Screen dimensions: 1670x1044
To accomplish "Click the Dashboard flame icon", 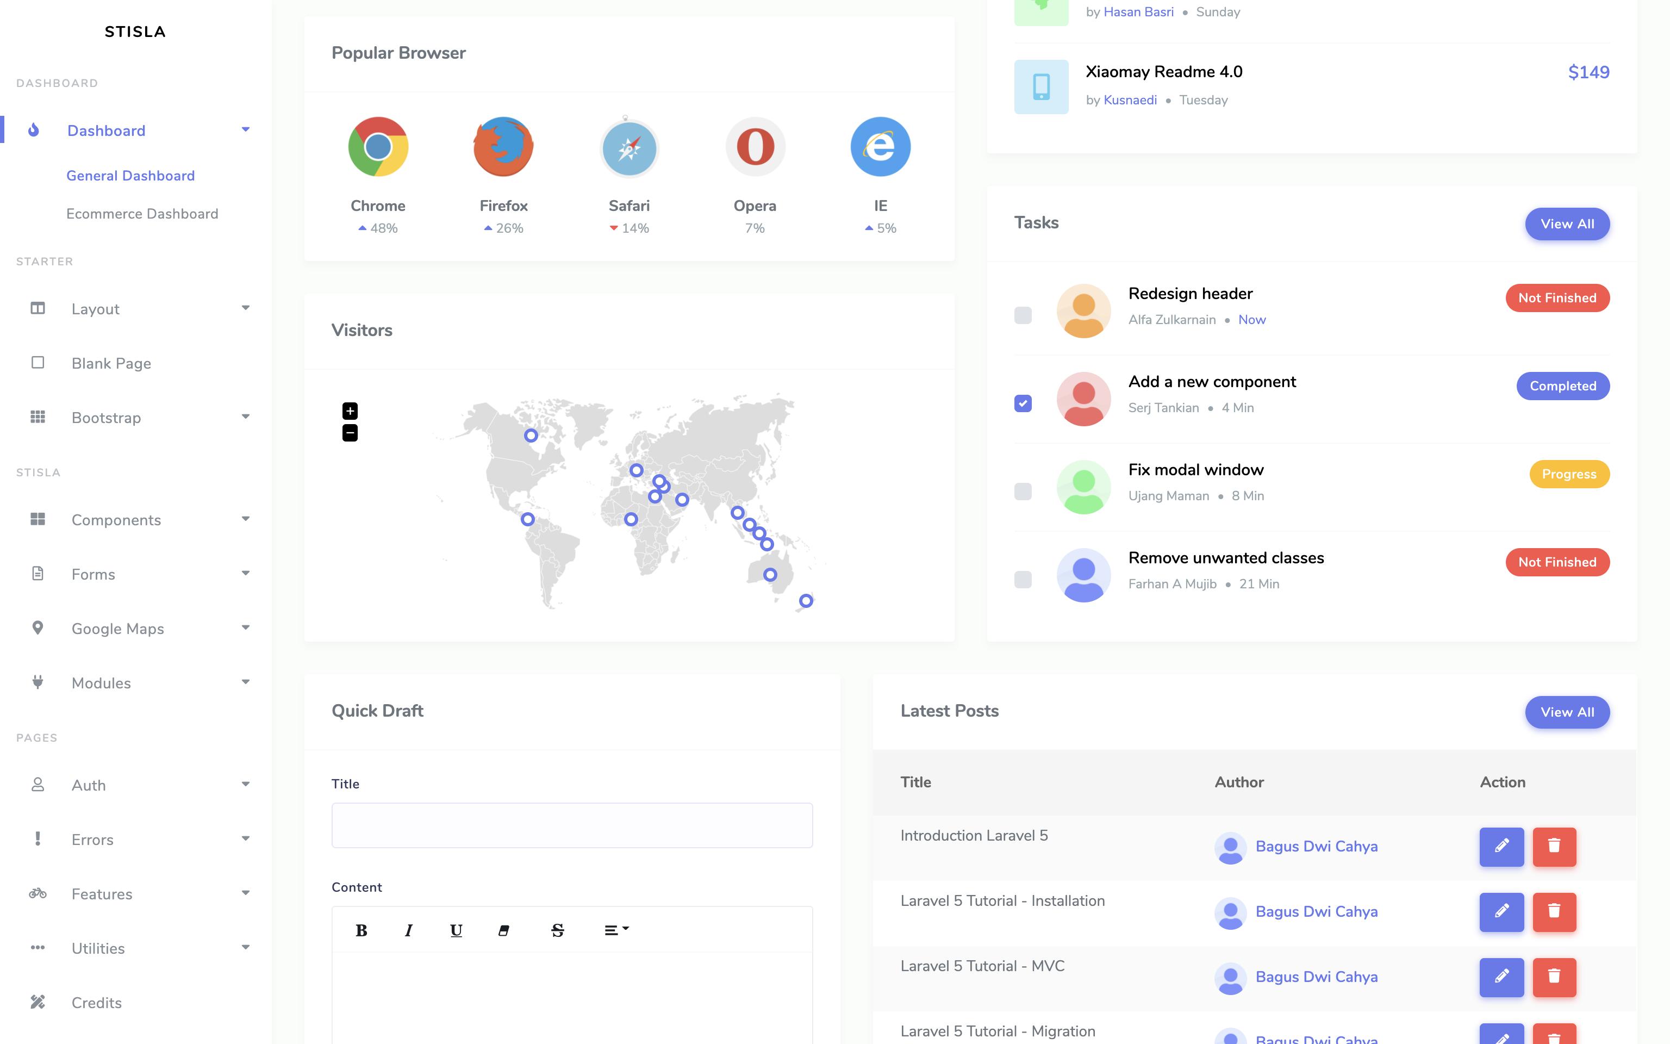I will point(33,130).
